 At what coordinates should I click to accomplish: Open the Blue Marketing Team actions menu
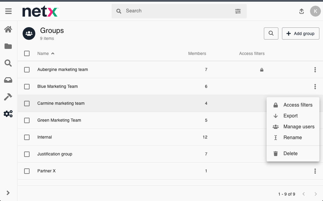coord(315,87)
